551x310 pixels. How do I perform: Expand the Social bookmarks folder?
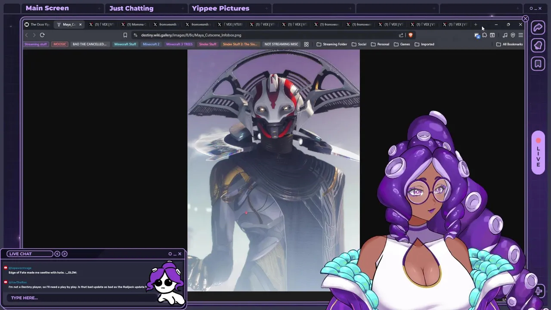pos(359,44)
